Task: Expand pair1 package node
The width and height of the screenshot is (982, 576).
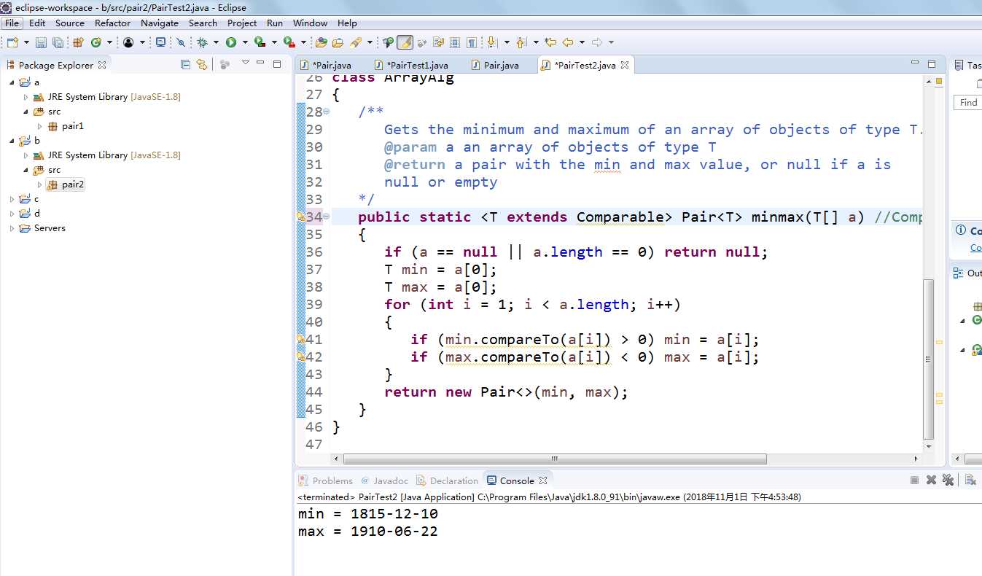Action: (x=40, y=126)
